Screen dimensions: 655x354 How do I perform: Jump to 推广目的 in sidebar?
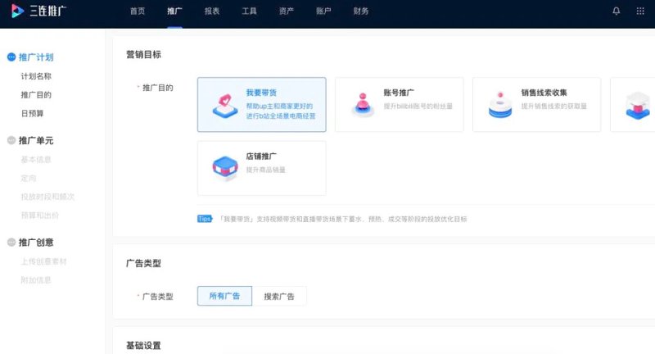[x=36, y=95]
